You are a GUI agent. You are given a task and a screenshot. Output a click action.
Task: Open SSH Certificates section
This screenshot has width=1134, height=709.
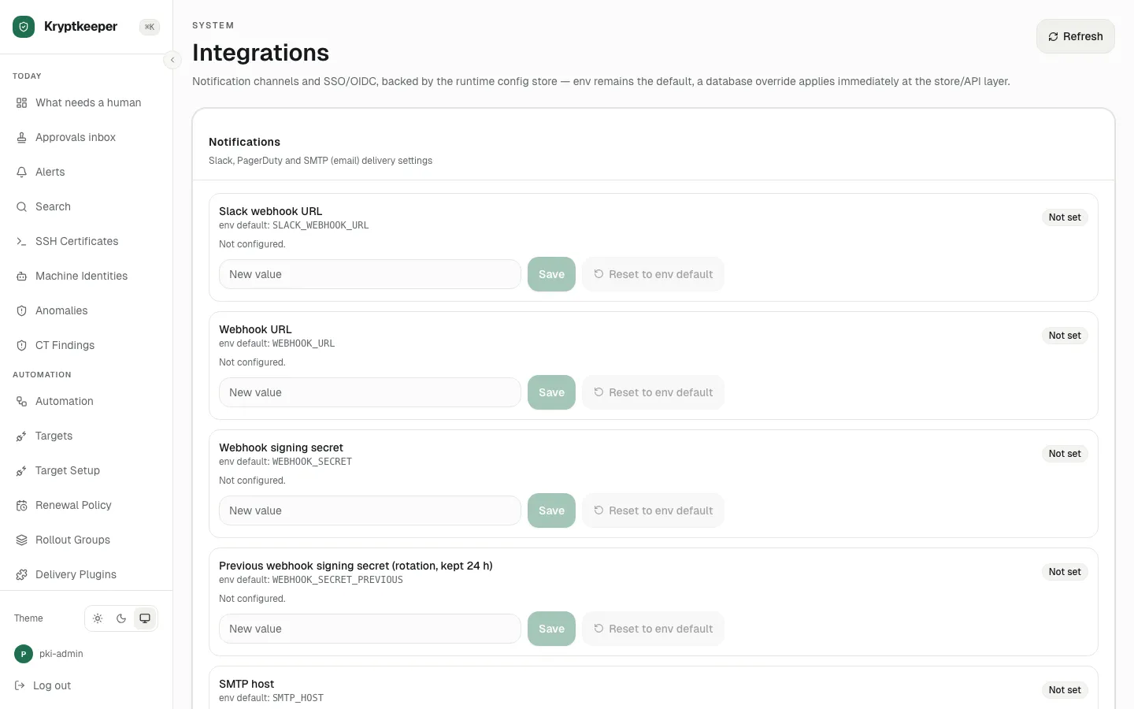coord(86,242)
